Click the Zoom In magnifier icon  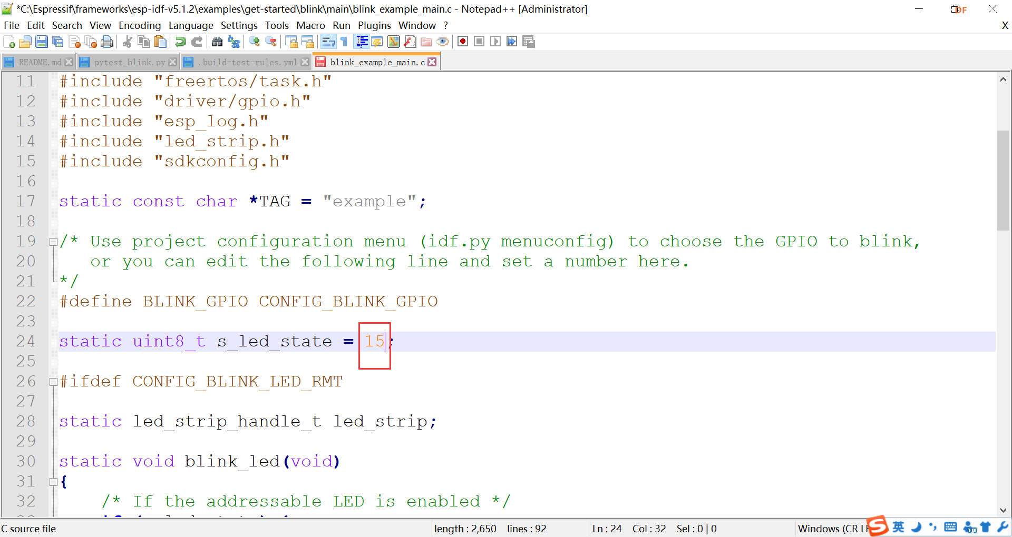point(254,42)
